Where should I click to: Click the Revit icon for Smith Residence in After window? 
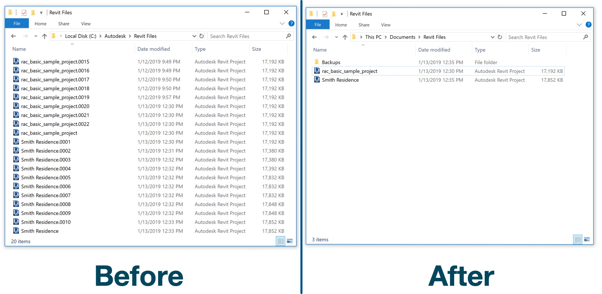(317, 80)
